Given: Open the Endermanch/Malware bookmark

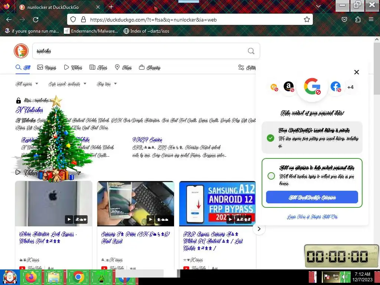Looking at the screenshot, I should [91, 31].
